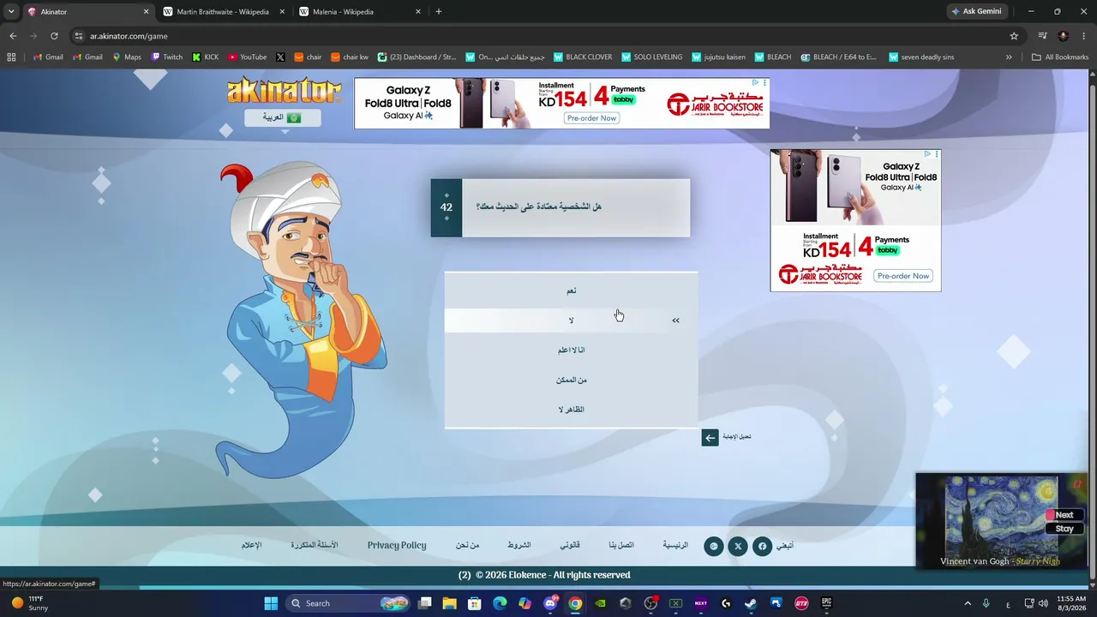The width and height of the screenshot is (1097, 617).
Task: Open the seven deadly sins bookmark
Action: click(x=921, y=57)
